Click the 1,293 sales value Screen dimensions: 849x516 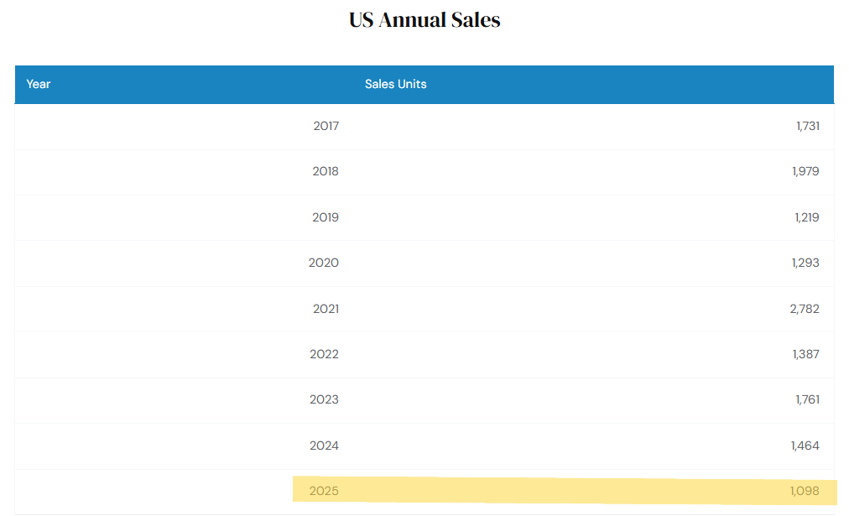click(x=805, y=263)
